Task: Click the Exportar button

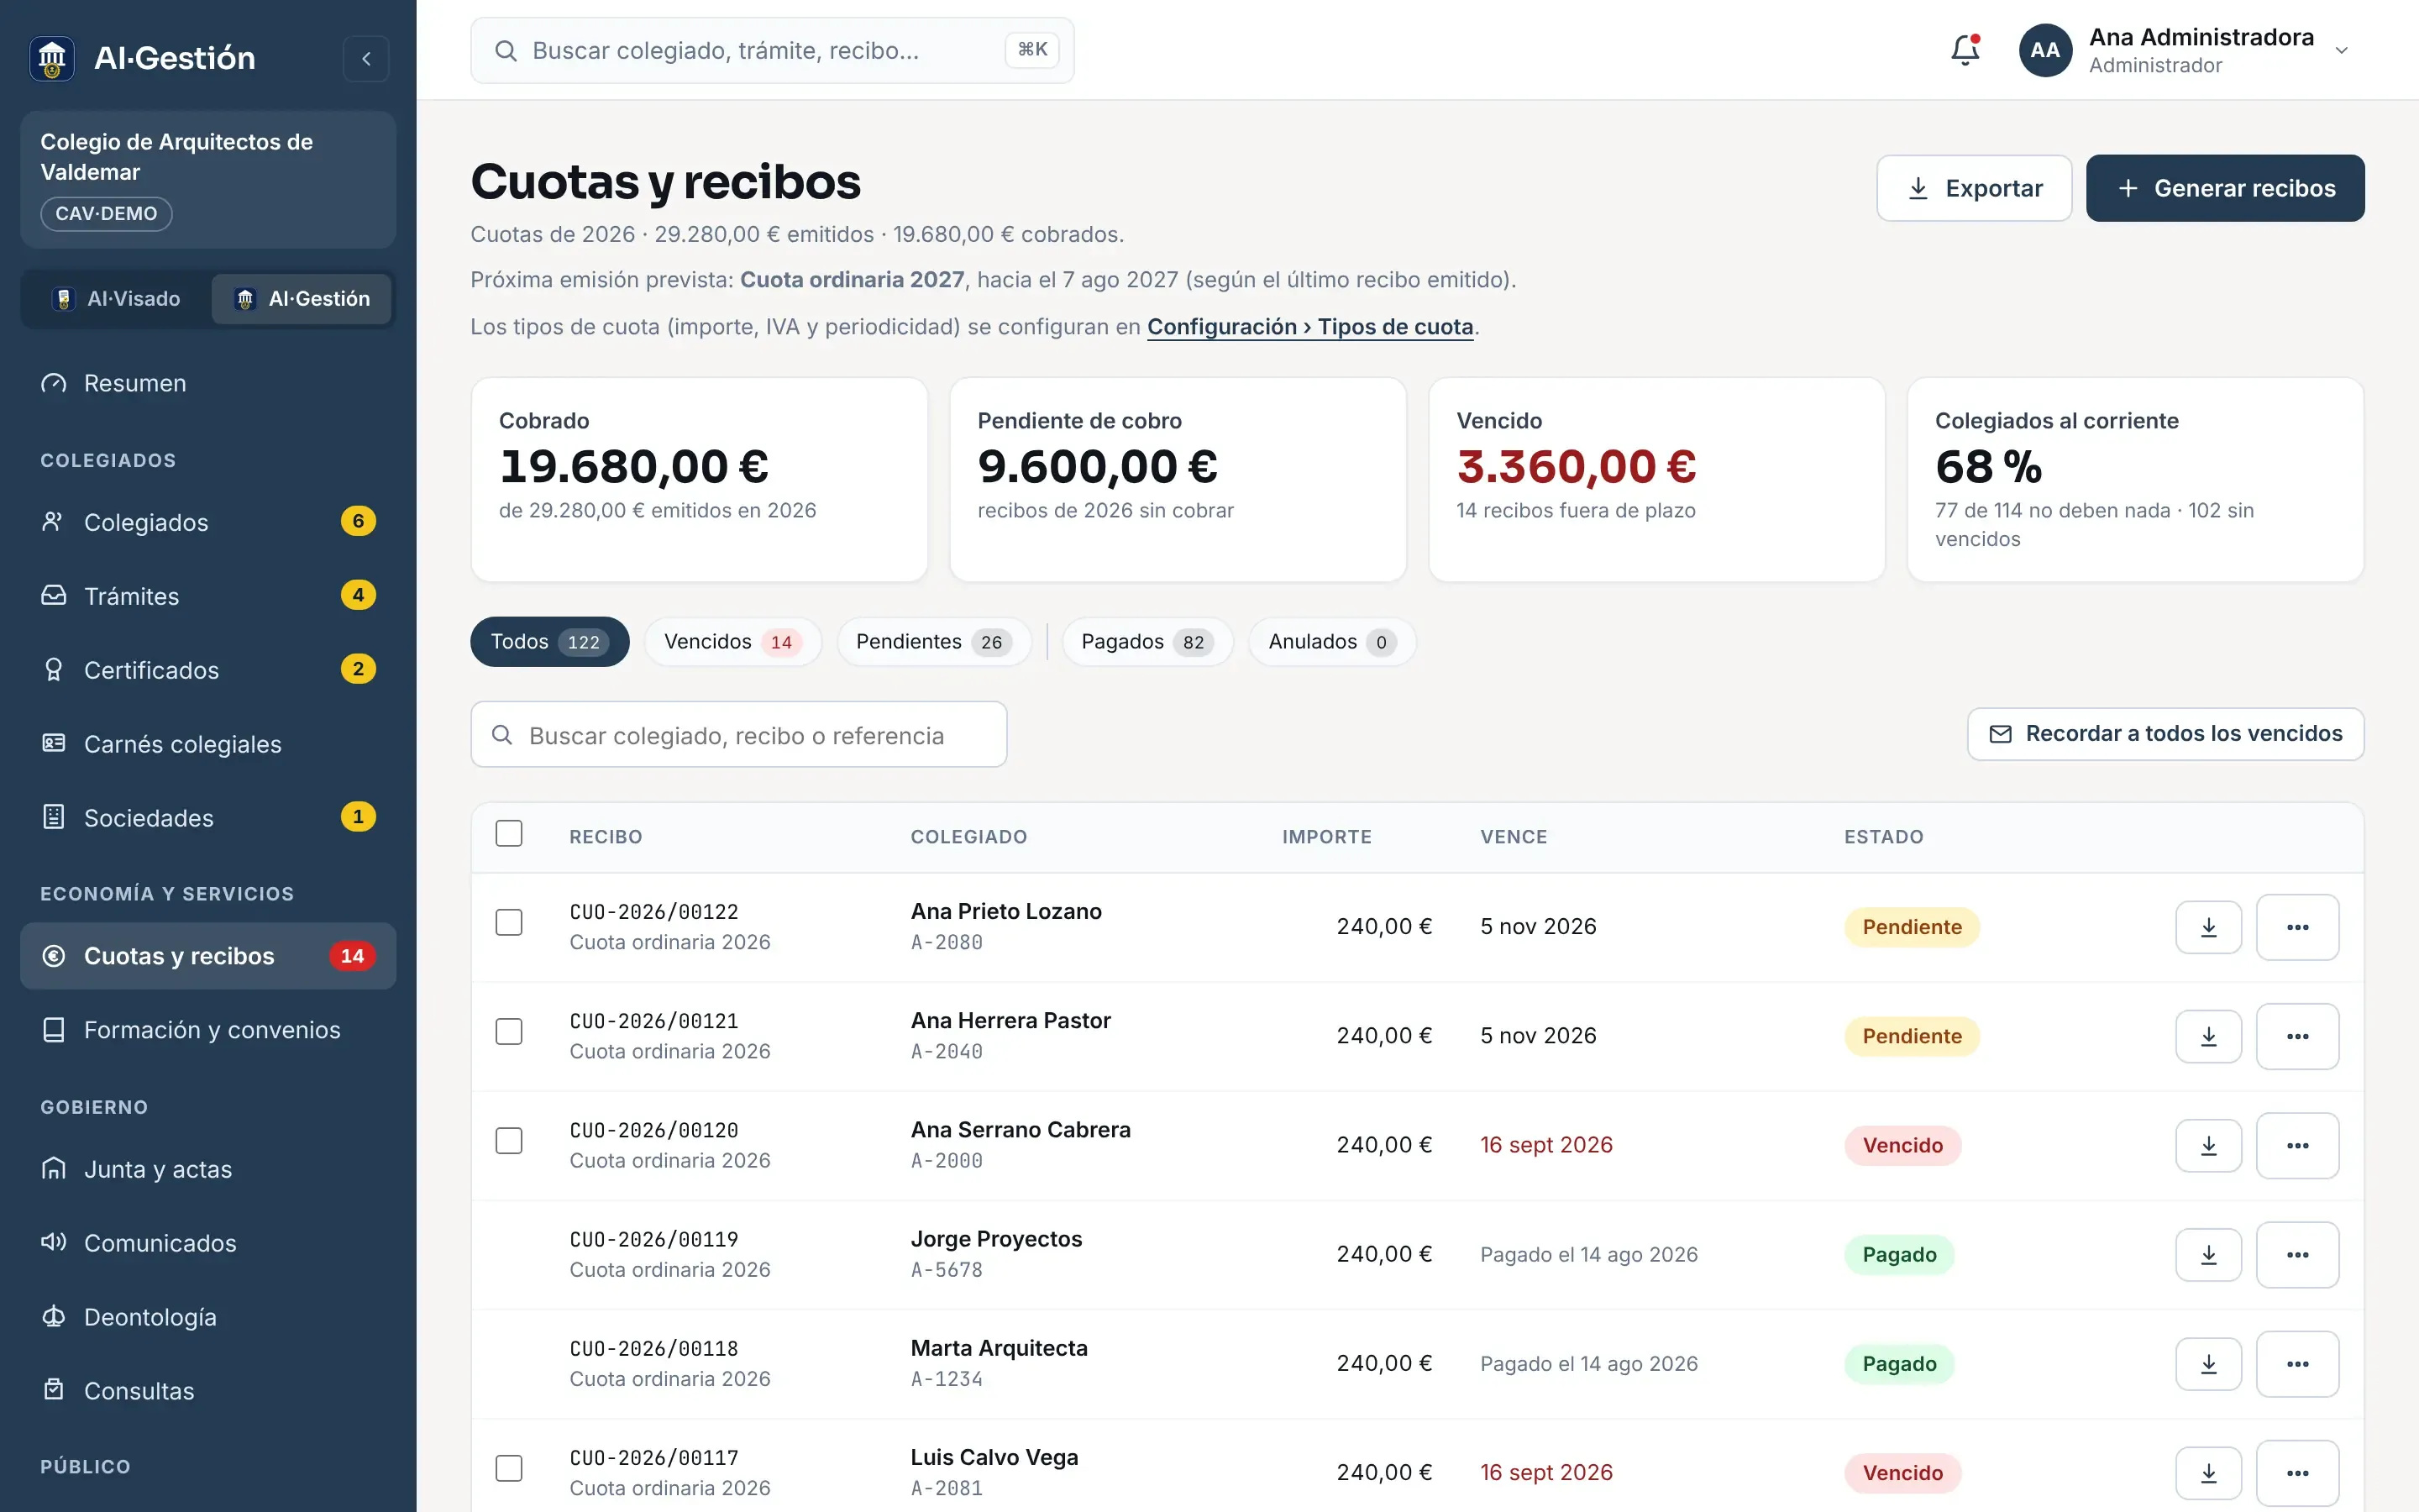Action: click(1974, 188)
